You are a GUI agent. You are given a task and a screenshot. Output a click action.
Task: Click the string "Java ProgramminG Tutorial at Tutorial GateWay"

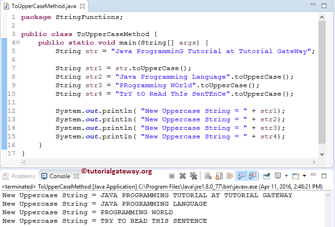click(211, 51)
